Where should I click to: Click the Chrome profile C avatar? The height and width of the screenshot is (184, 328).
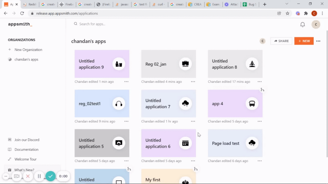[x=314, y=13]
